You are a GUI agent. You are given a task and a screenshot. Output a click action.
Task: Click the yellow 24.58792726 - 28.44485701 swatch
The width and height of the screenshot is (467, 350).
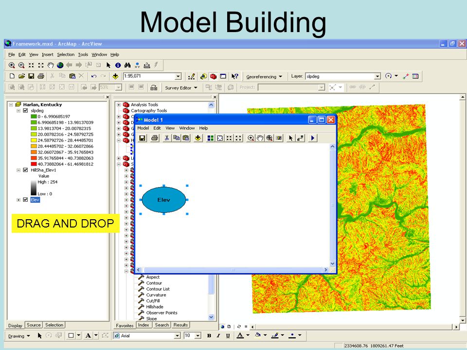(34, 140)
